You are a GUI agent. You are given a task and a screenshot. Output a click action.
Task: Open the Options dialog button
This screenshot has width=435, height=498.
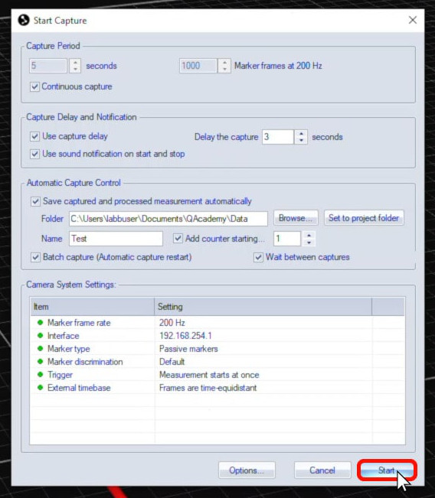[x=247, y=470]
